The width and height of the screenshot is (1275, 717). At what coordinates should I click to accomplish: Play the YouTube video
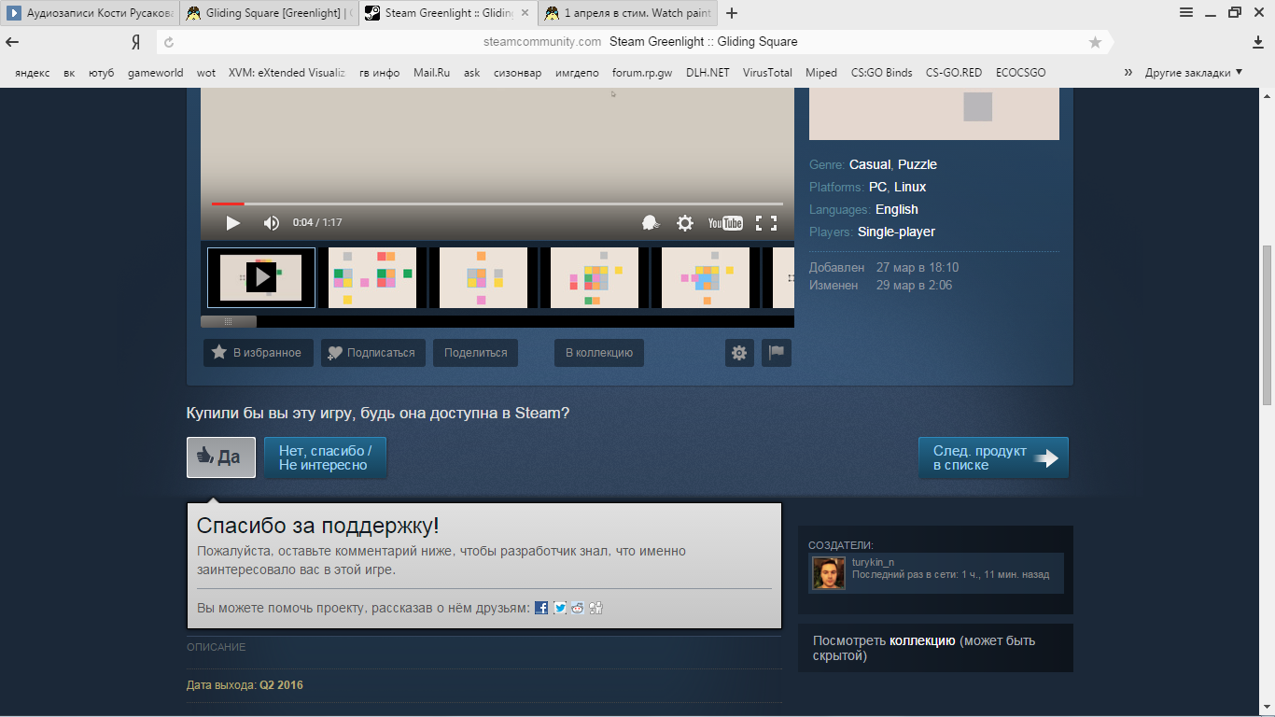(x=233, y=223)
